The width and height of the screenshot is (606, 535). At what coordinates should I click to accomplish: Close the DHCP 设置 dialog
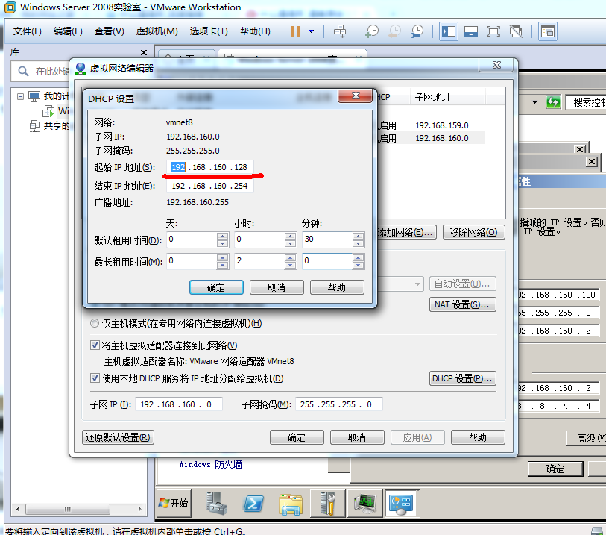[356, 96]
